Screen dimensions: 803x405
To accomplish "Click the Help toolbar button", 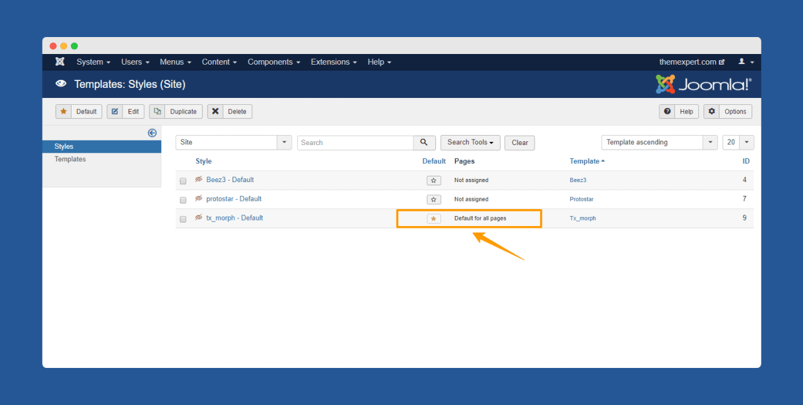I will [x=679, y=112].
